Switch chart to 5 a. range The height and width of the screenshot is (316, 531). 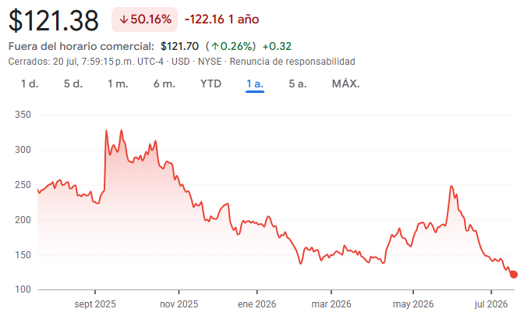298,83
